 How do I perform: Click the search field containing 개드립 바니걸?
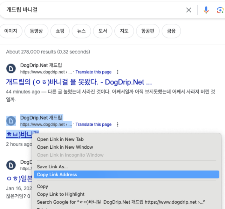pyautogui.click(x=92, y=10)
